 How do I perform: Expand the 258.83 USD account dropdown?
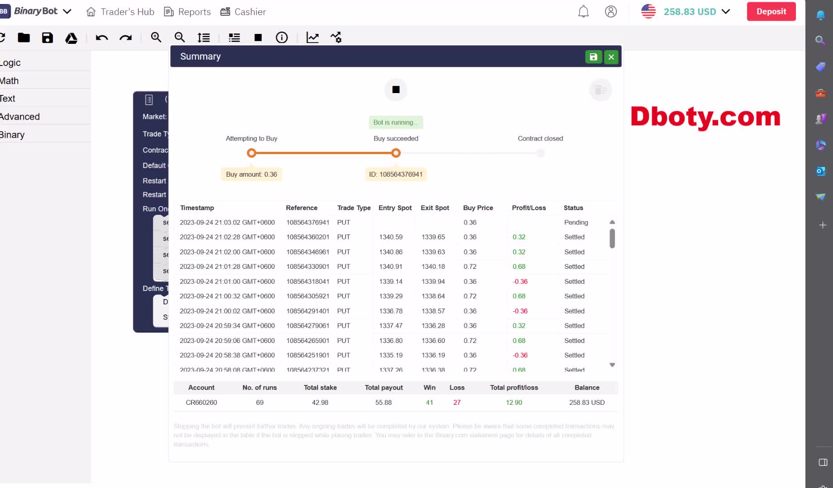(726, 12)
